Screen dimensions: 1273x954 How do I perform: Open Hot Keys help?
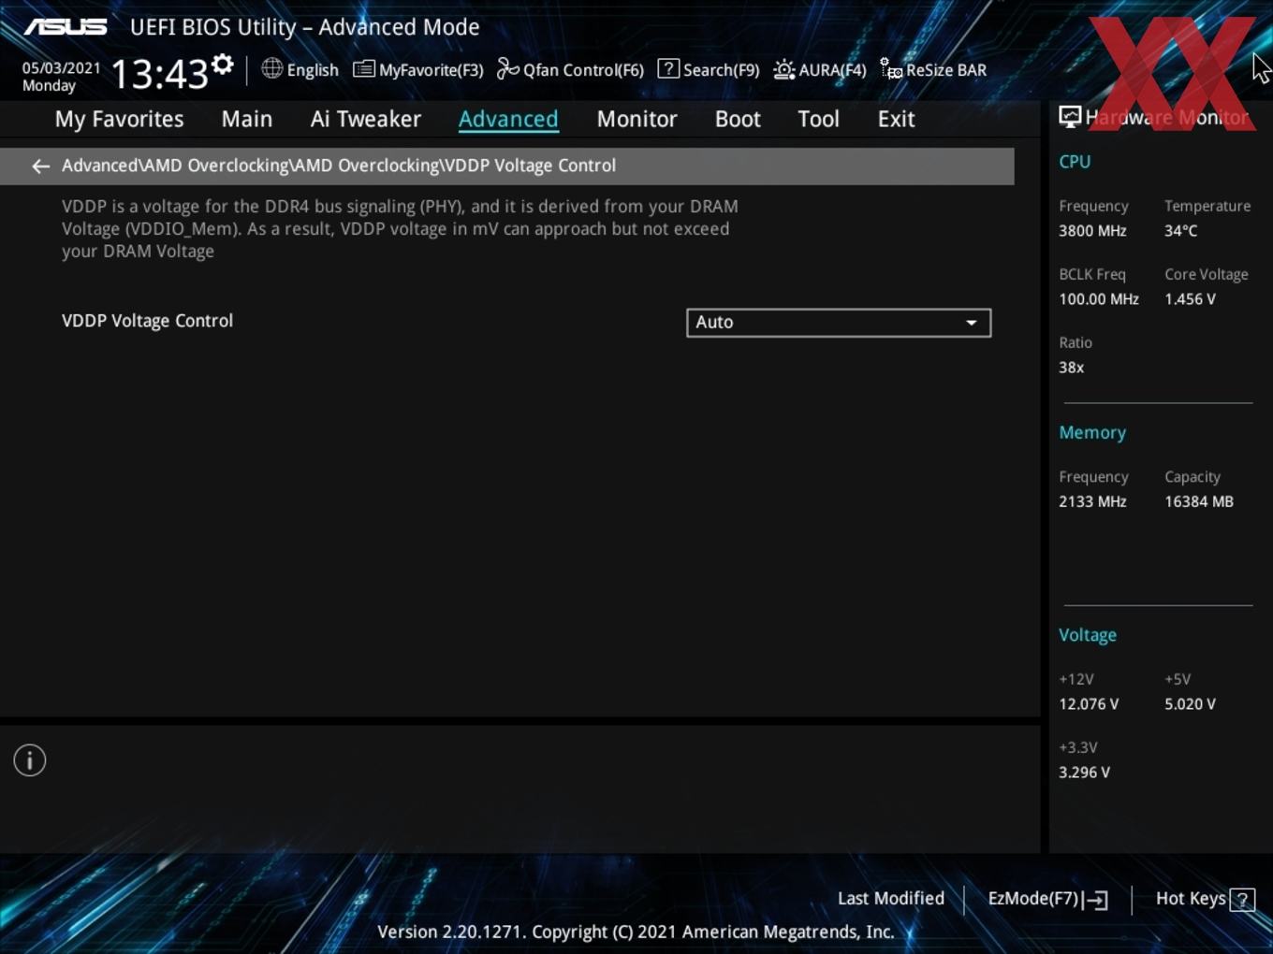(x=1205, y=899)
